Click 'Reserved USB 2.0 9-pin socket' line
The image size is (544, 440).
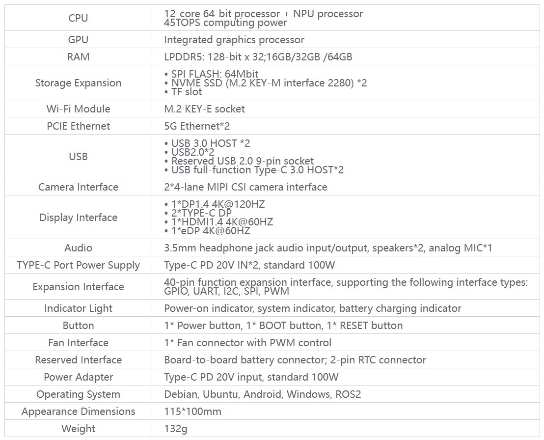242,161
